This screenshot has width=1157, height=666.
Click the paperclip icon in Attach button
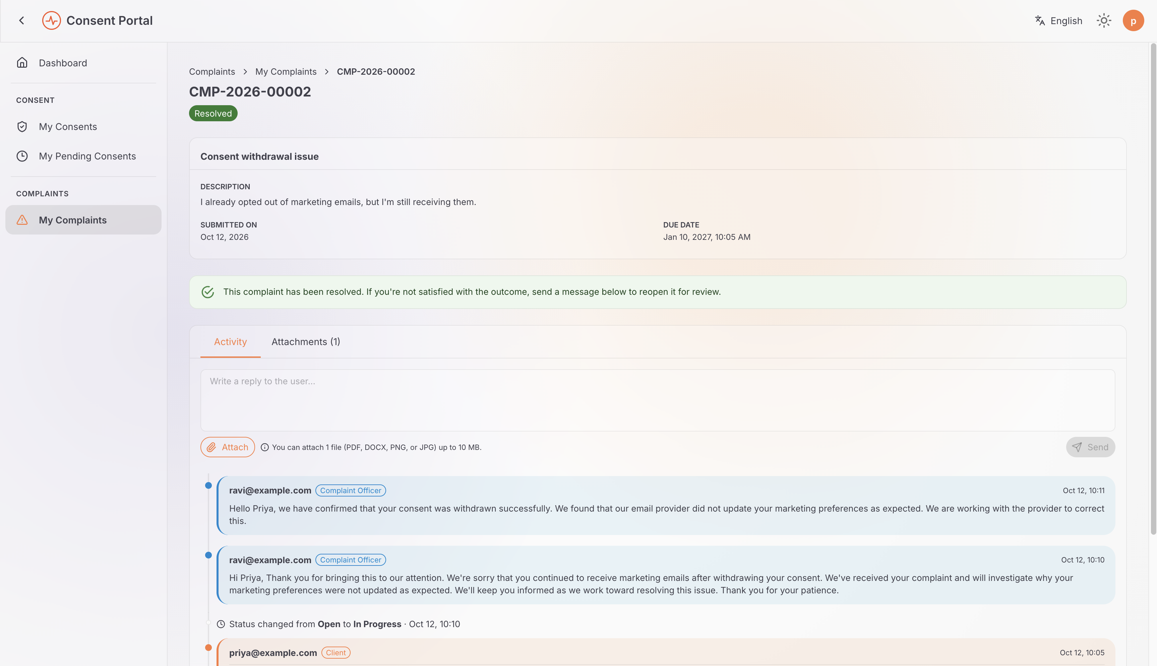[211, 447]
